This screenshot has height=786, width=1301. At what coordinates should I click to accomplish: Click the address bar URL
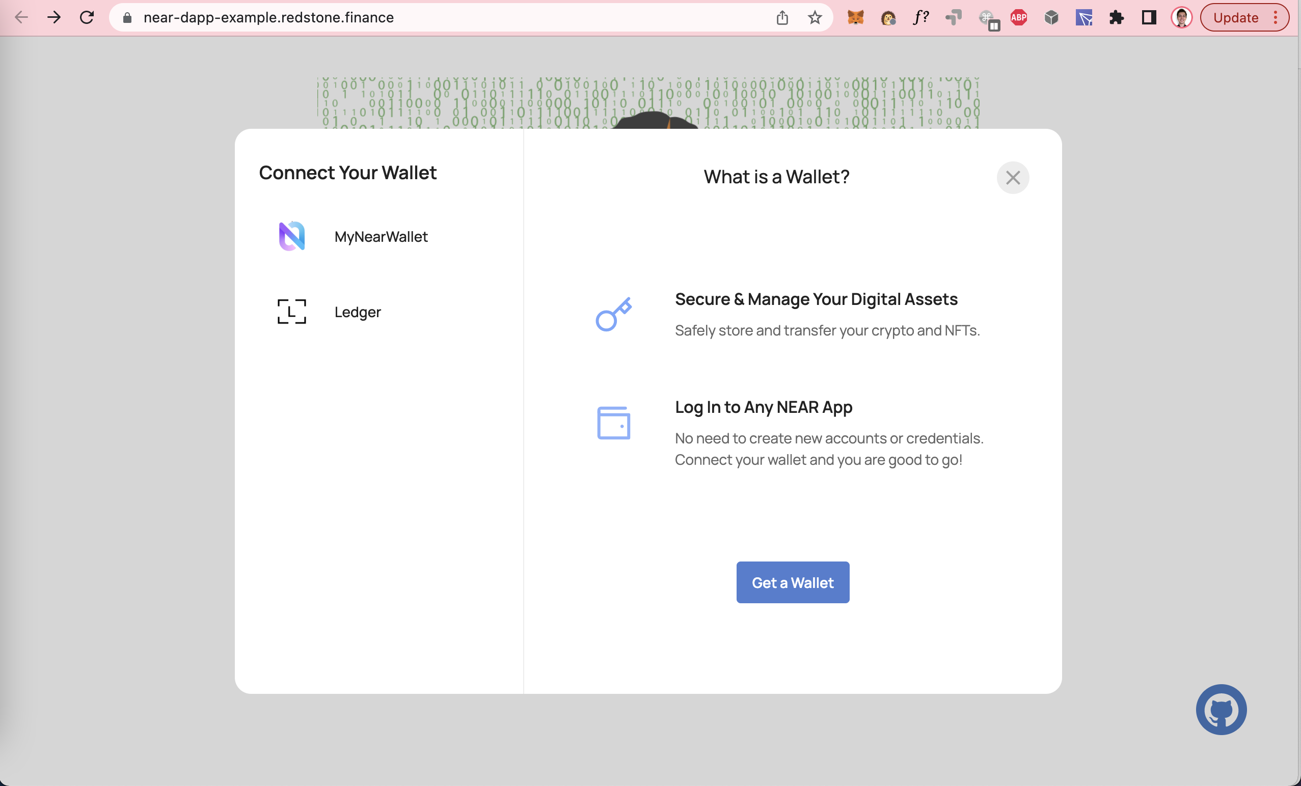tap(268, 18)
